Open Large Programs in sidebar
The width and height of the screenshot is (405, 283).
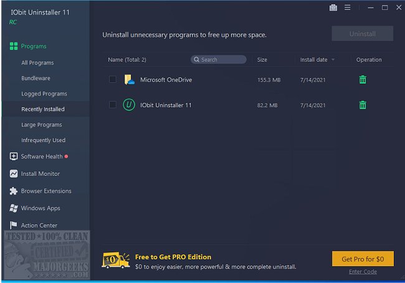(42, 125)
